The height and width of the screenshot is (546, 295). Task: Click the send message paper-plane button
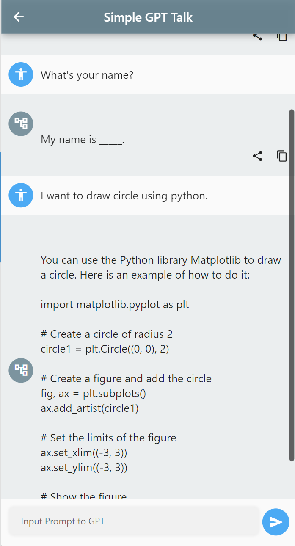click(x=276, y=522)
